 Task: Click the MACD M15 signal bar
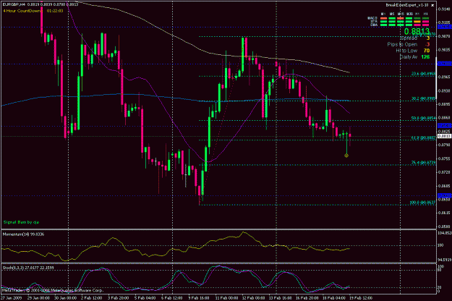click(401, 18)
